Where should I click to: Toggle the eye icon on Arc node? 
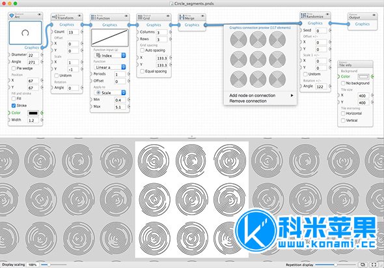tap(39, 15)
